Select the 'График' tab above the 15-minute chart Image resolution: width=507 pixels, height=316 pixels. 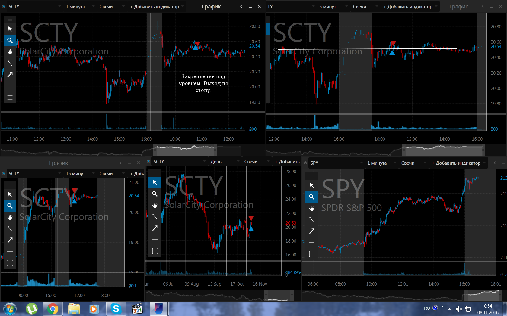coord(59,163)
